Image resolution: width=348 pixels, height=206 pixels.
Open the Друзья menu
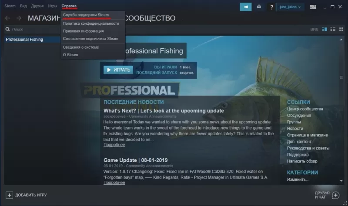37,6
